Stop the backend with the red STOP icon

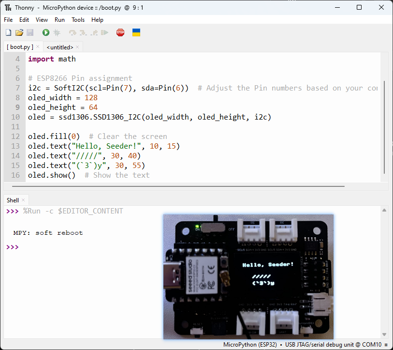120,32
